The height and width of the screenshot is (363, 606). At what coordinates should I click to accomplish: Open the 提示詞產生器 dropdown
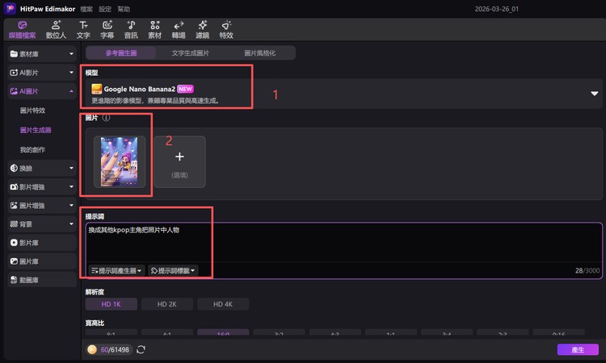pyautogui.click(x=116, y=270)
